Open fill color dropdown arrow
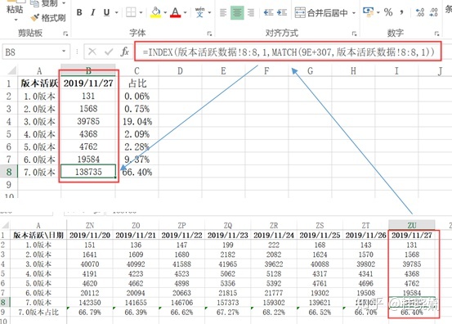Screen dimensions: 452x324 tap(165, 13)
